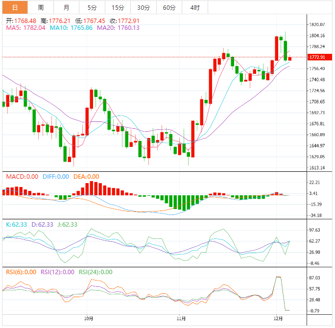Select the MA20: 1760.13 legend label
Image resolution: width=335 pixels, height=328 pixels.
119,28
